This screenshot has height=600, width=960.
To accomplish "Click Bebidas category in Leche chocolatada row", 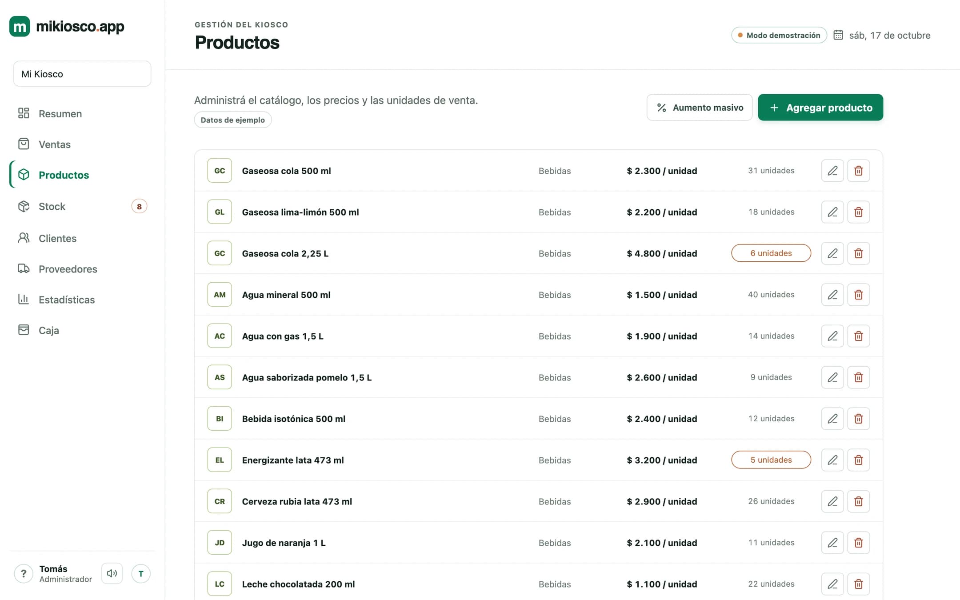I will [555, 584].
